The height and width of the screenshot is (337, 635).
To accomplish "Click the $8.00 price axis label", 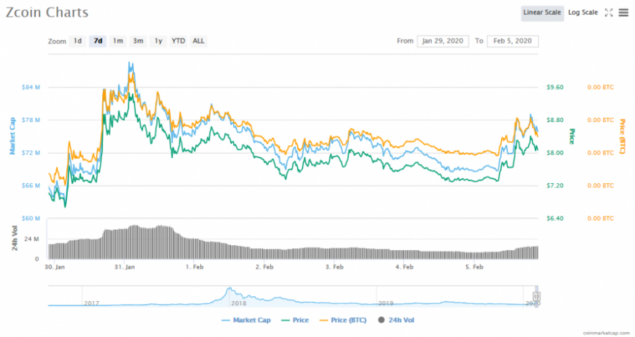I will pyautogui.click(x=555, y=152).
